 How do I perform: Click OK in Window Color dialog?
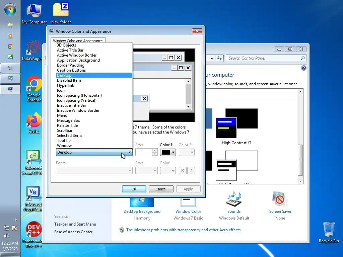pos(134,189)
